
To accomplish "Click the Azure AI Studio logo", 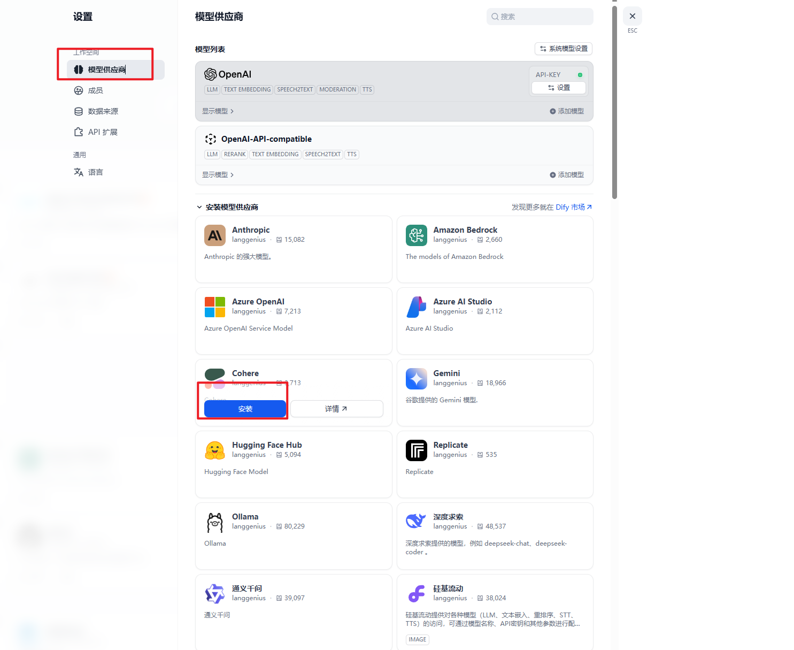I will pos(417,307).
